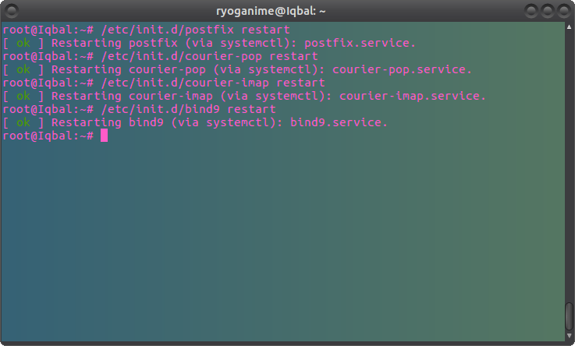The width and height of the screenshot is (575, 346).
Task: Click the command /etc/init.d/postfix restart
Action: (x=196, y=30)
